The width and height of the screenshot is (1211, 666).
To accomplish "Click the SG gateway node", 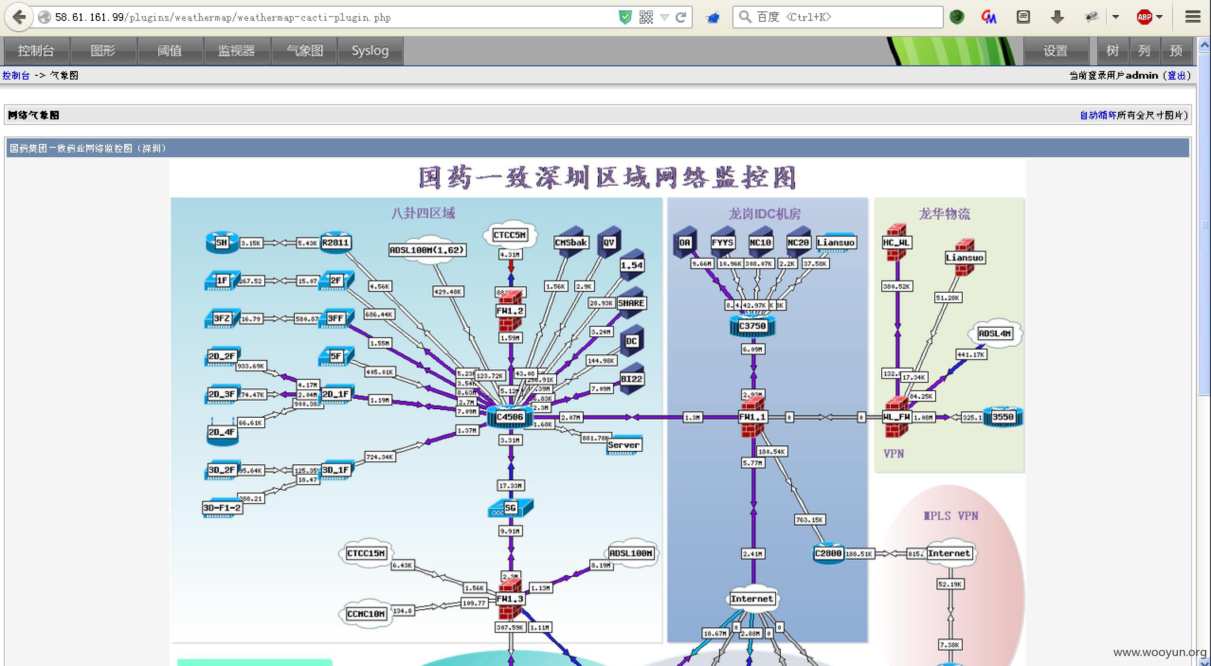I will click(x=510, y=508).
